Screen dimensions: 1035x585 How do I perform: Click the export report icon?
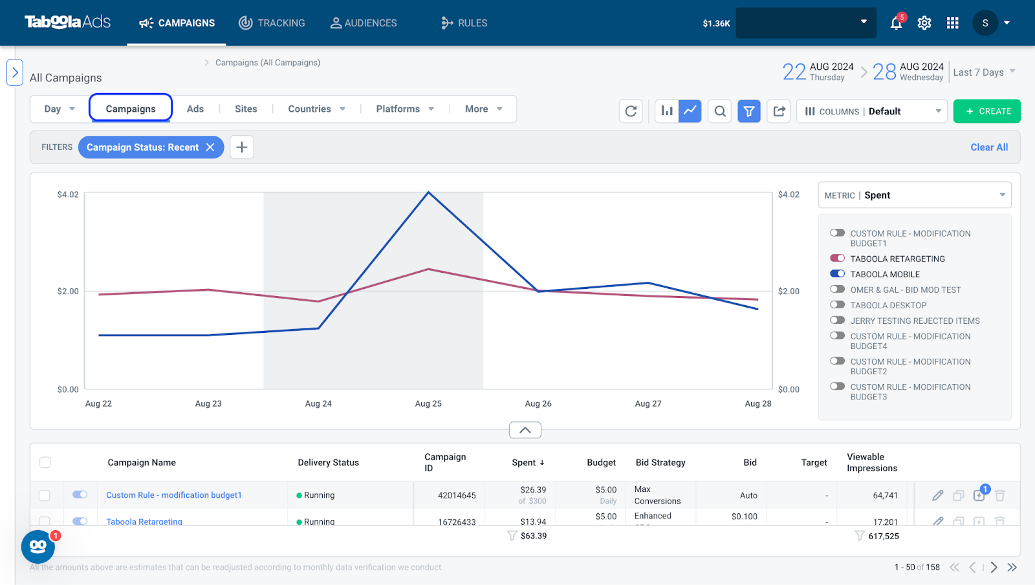[x=779, y=111]
